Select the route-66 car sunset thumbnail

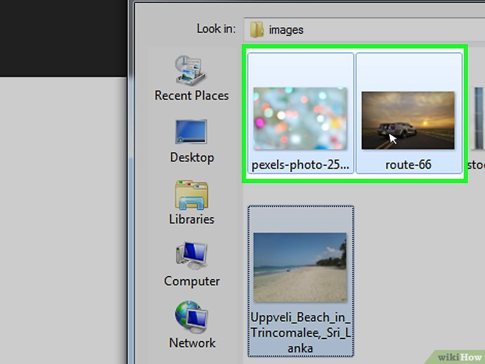point(408,120)
